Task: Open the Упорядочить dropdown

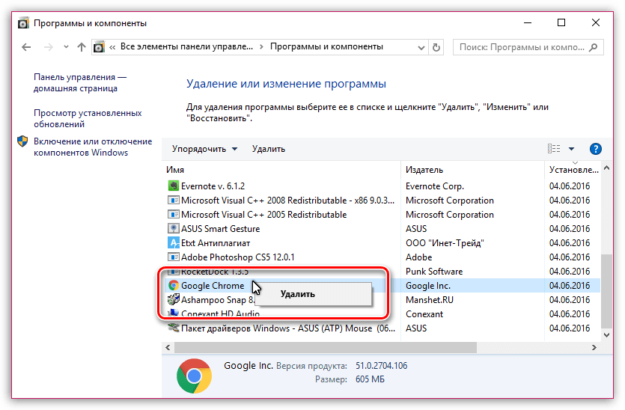Action: pyautogui.click(x=204, y=149)
